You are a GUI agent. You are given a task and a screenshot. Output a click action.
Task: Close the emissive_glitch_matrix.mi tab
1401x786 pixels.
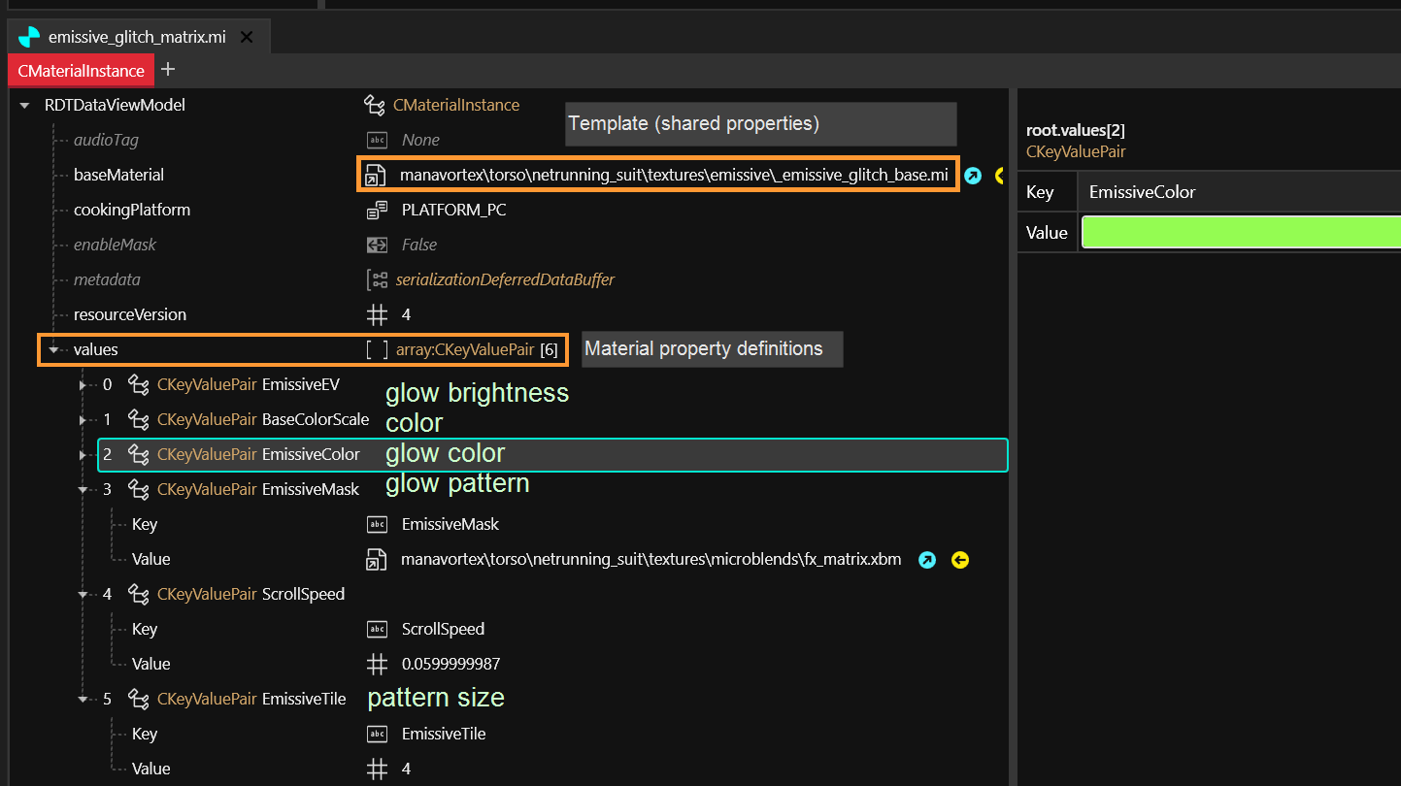247,37
